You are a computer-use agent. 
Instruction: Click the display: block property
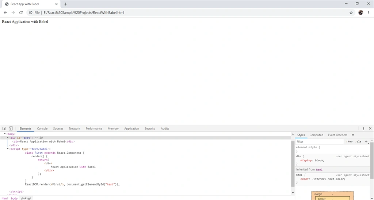coord(312,161)
